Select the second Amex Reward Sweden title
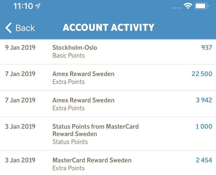This screenshot has height=175, width=216. pyautogui.click(x=83, y=100)
